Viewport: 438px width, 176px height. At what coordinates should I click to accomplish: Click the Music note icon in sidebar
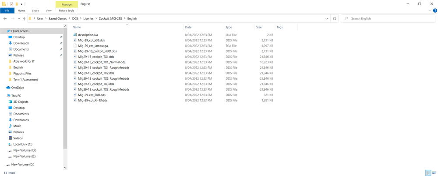11,126
